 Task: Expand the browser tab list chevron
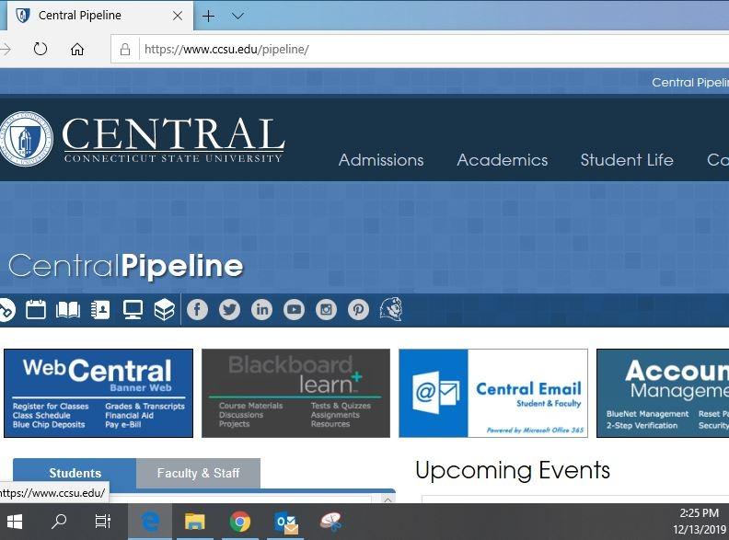point(238,17)
